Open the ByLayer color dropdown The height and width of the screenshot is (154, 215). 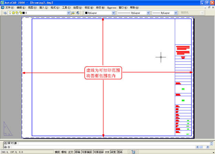pyautogui.click(x=114, y=13)
